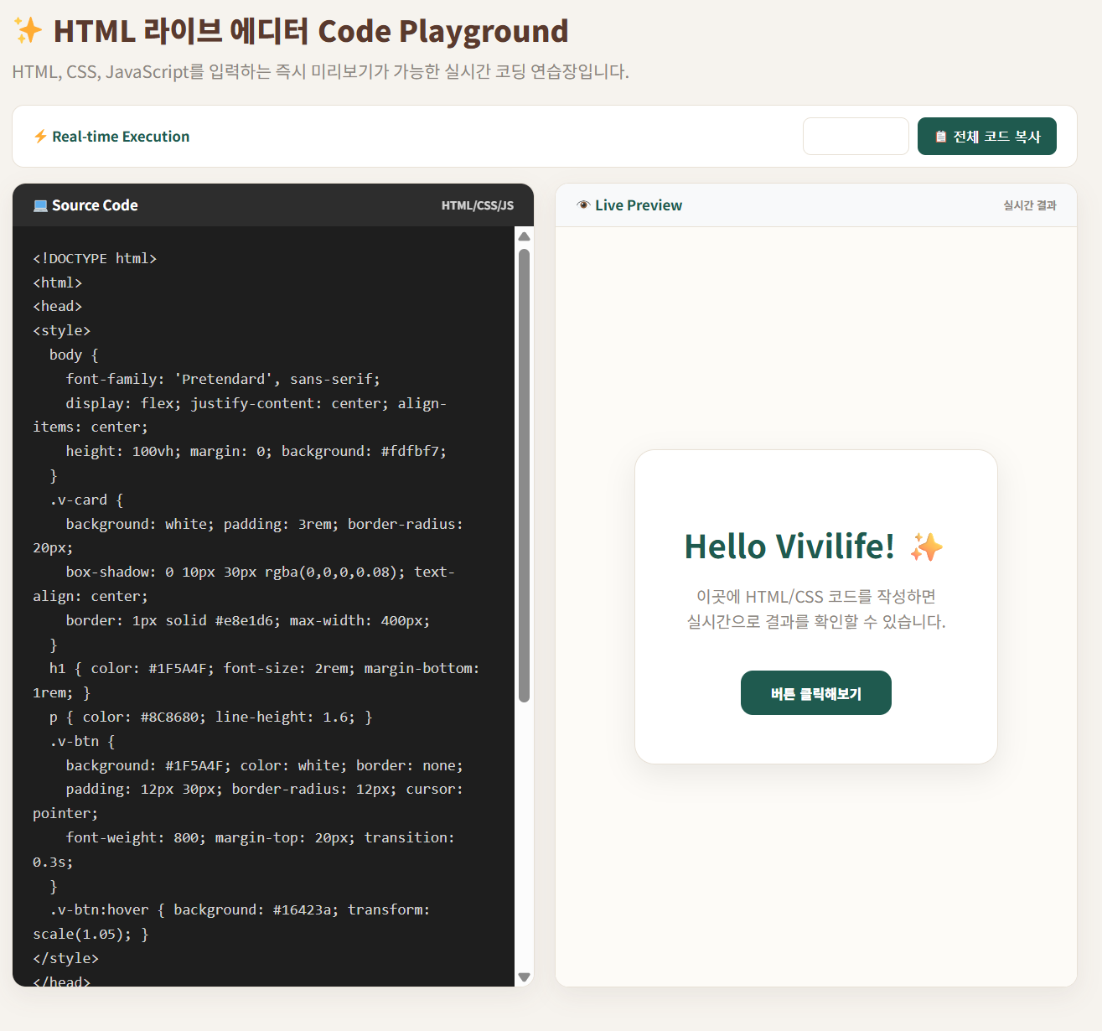Click the subtitle about the 실시간 코딩 연습장
This screenshot has height=1031, width=1102.
coord(320,71)
